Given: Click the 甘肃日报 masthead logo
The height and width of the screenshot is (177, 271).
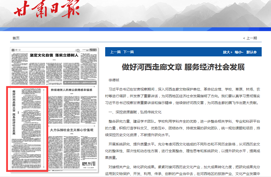Looking at the screenshot, I should [x=47, y=9].
